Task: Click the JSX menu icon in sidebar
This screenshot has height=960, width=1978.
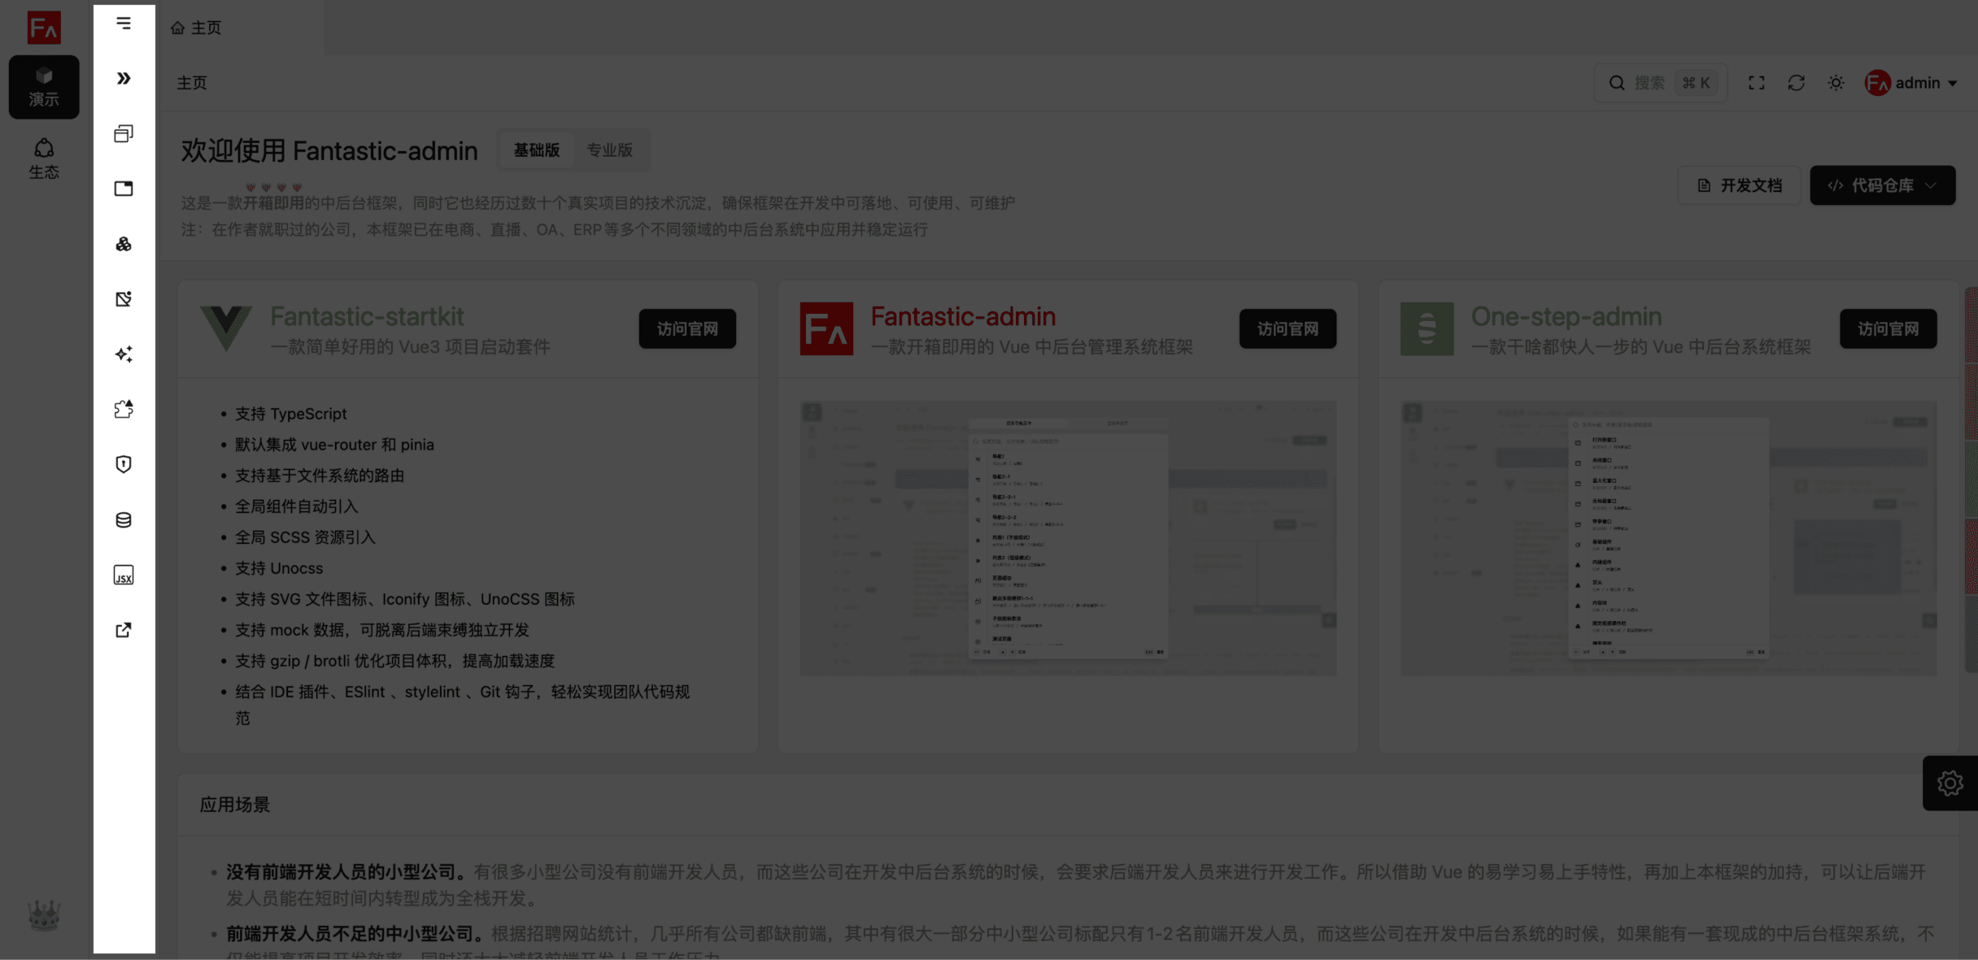Action: click(x=124, y=576)
